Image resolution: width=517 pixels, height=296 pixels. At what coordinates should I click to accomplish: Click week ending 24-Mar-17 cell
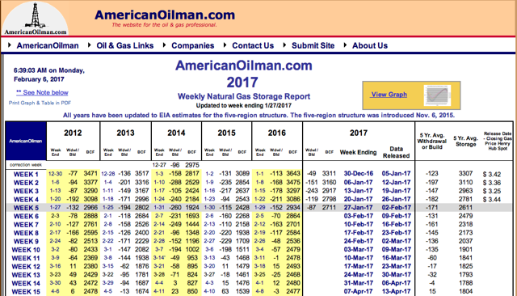[359, 275]
